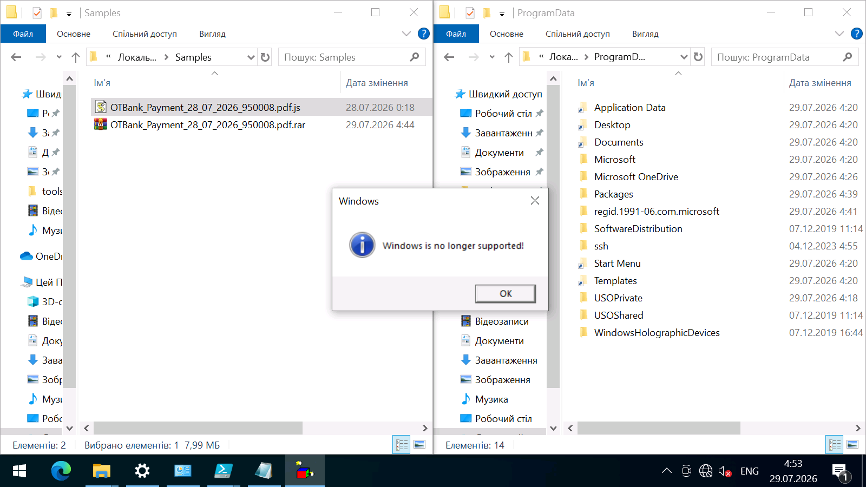Open the Вигляд tab in Samples window

click(x=212, y=34)
